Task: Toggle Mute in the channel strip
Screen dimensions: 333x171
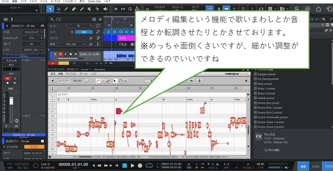Action: tap(8, 78)
